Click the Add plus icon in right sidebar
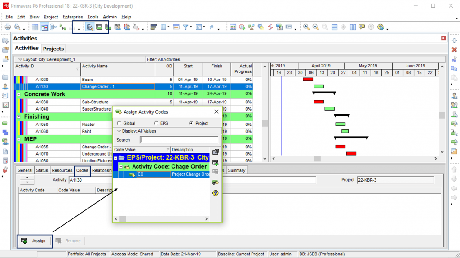 (x=454, y=40)
